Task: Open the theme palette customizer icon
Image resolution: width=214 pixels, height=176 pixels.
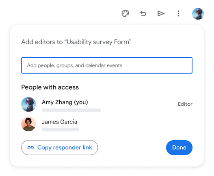Action: click(125, 13)
